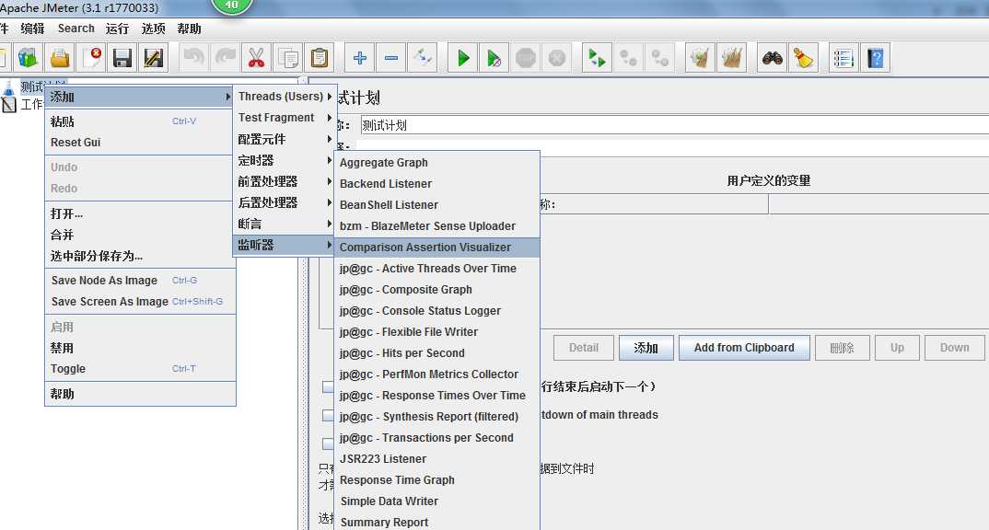Click Add from Clipboard button
This screenshot has height=530, width=989.
744,348
